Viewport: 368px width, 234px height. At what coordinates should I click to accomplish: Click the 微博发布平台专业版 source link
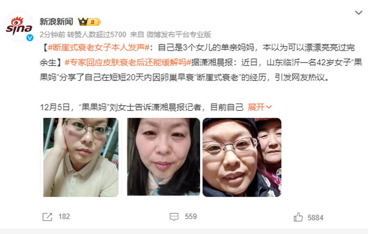coord(179,34)
